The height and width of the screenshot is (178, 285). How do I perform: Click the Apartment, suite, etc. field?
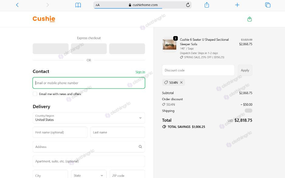[x=89, y=161]
